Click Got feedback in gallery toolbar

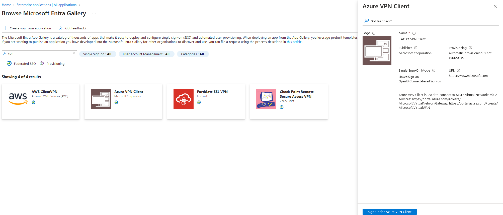click(73, 28)
